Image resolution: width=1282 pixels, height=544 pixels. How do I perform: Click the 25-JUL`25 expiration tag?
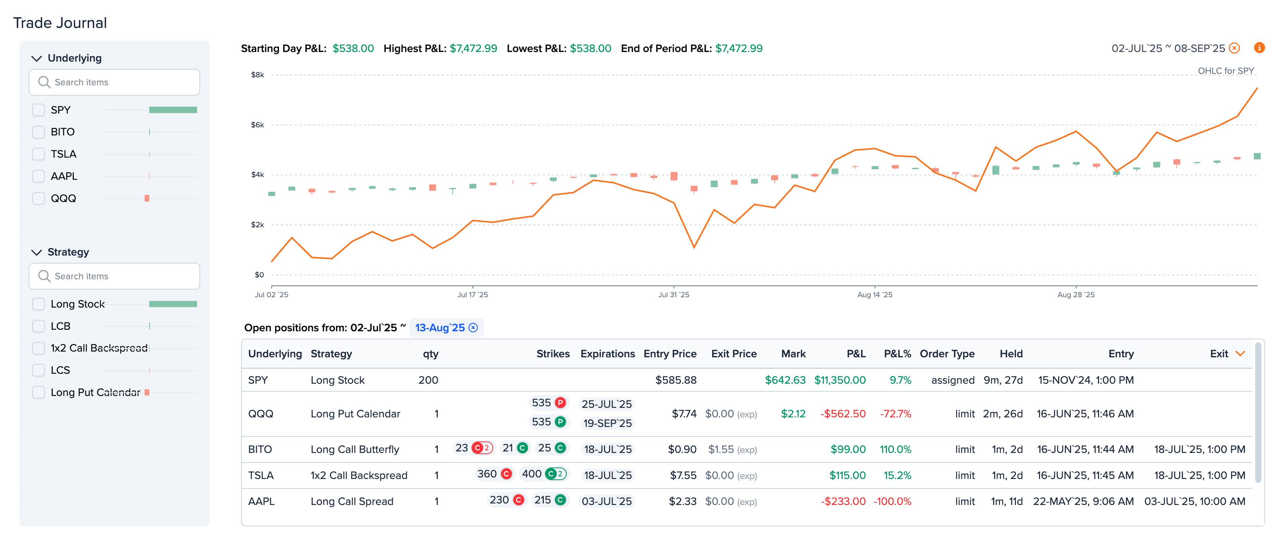click(607, 404)
